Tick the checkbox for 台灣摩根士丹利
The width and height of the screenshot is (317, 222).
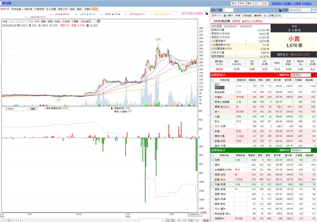(212, 170)
